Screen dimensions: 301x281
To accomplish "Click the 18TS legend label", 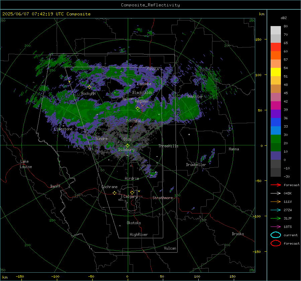I will click(x=288, y=227).
